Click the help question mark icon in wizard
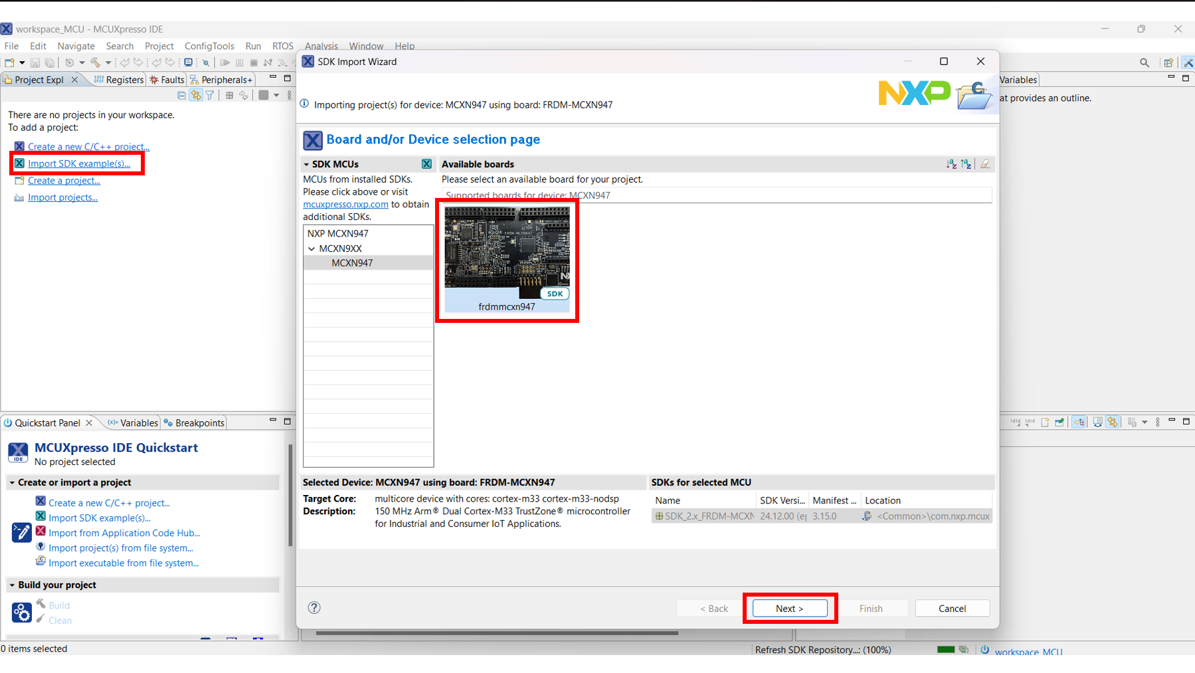 click(314, 607)
